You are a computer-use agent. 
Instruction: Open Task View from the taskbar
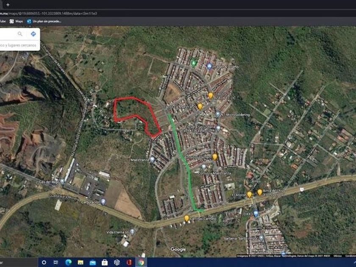click(56, 262)
